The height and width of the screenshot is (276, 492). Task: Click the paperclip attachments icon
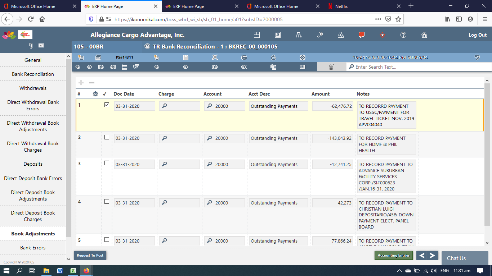point(31,46)
